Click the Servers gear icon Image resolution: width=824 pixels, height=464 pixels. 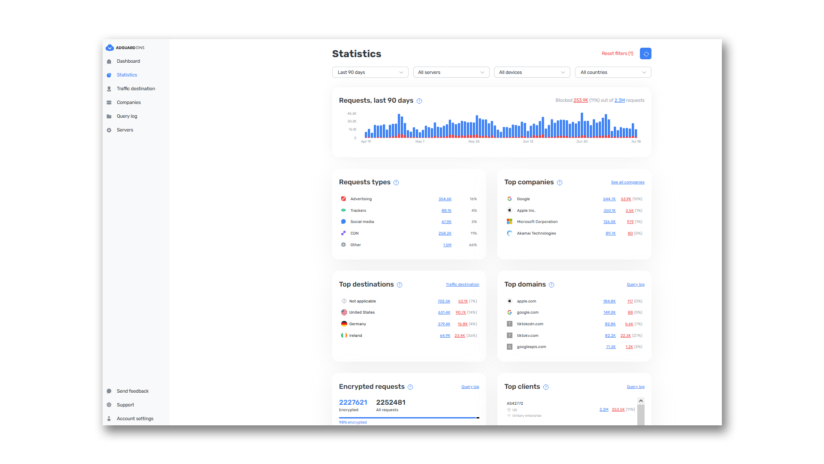click(x=109, y=130)
